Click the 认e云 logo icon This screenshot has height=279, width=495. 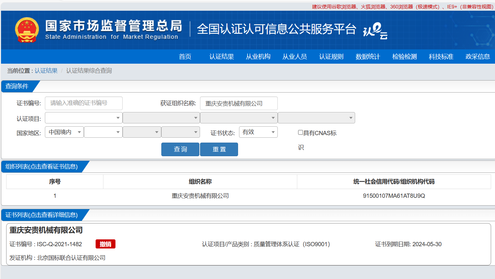tap(375, 31)
